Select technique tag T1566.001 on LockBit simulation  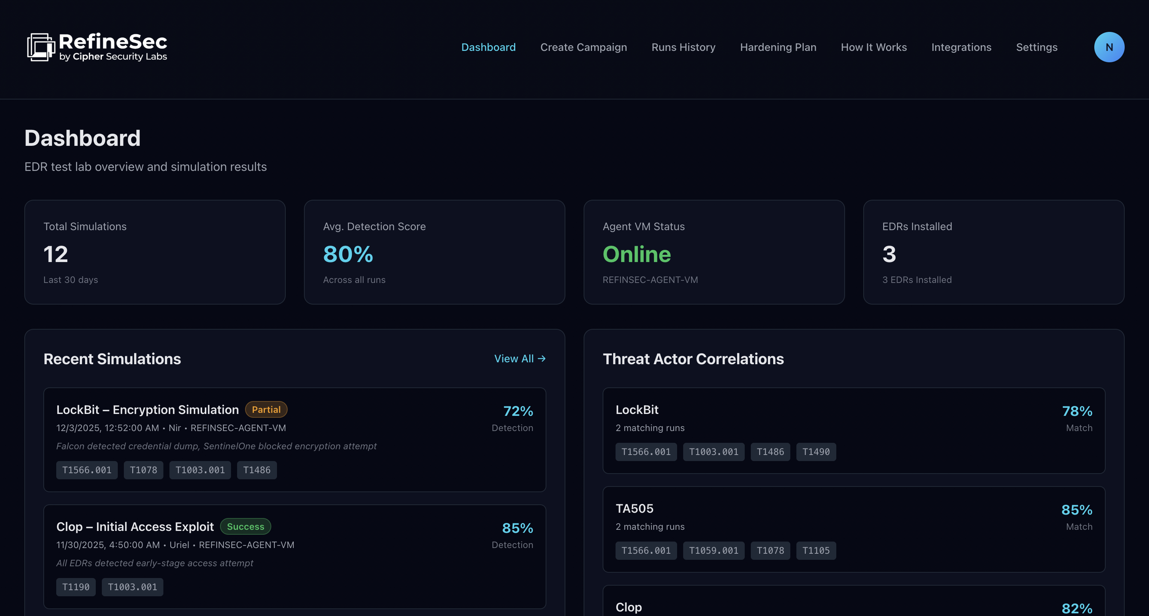click(87, 470)
